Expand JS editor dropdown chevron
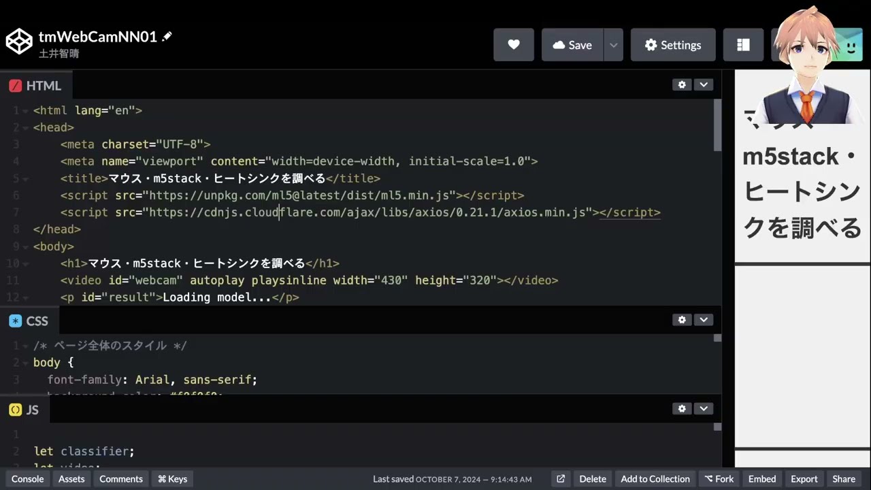This screenshot has width=871, height=490. coord(704,409)
